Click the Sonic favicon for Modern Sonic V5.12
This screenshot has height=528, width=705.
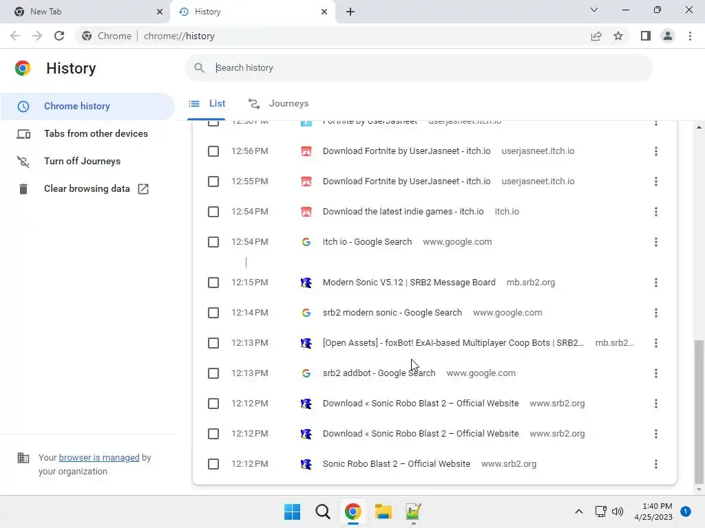[x=306, y=283]
